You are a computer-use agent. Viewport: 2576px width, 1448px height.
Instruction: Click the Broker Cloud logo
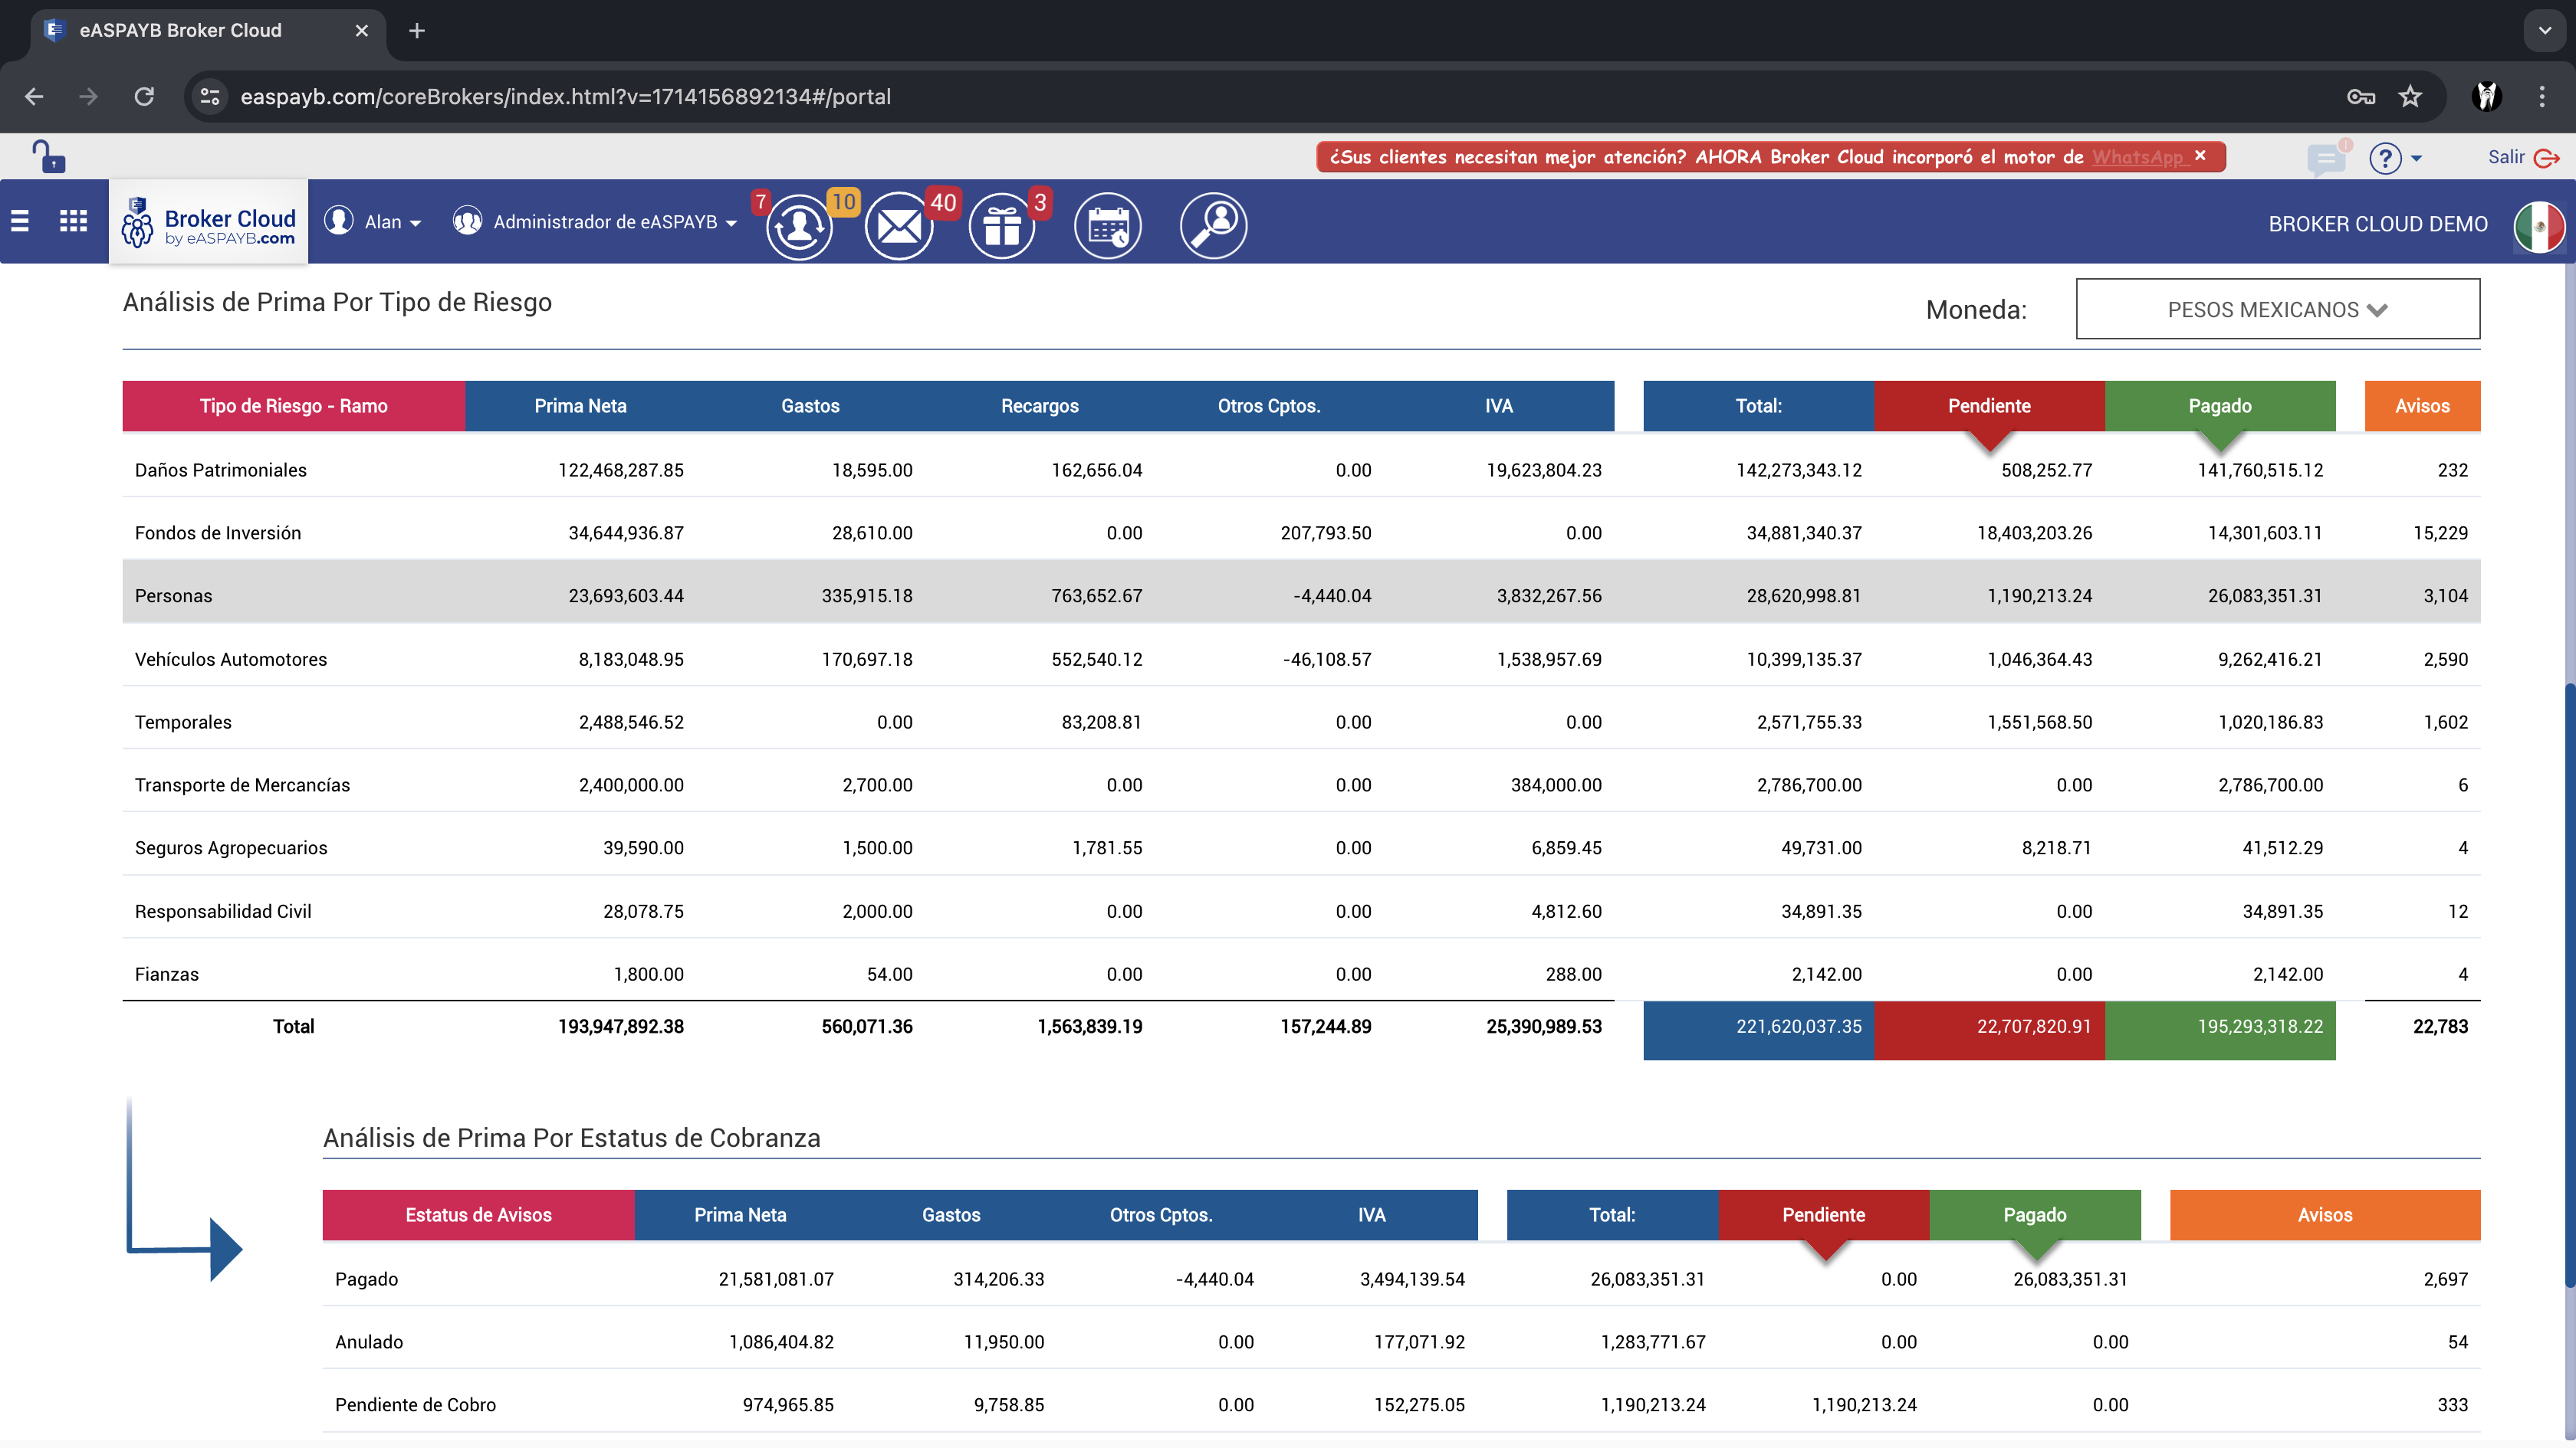(x=208, y=222)
